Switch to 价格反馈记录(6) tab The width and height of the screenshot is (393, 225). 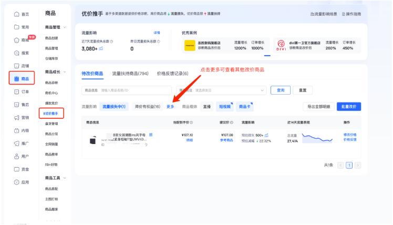[x=172, y=74]
